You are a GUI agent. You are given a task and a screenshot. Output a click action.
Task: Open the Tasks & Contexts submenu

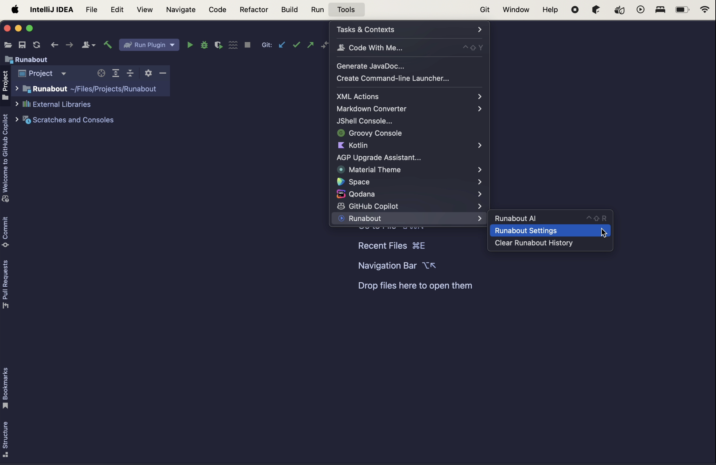click(409, 30)
